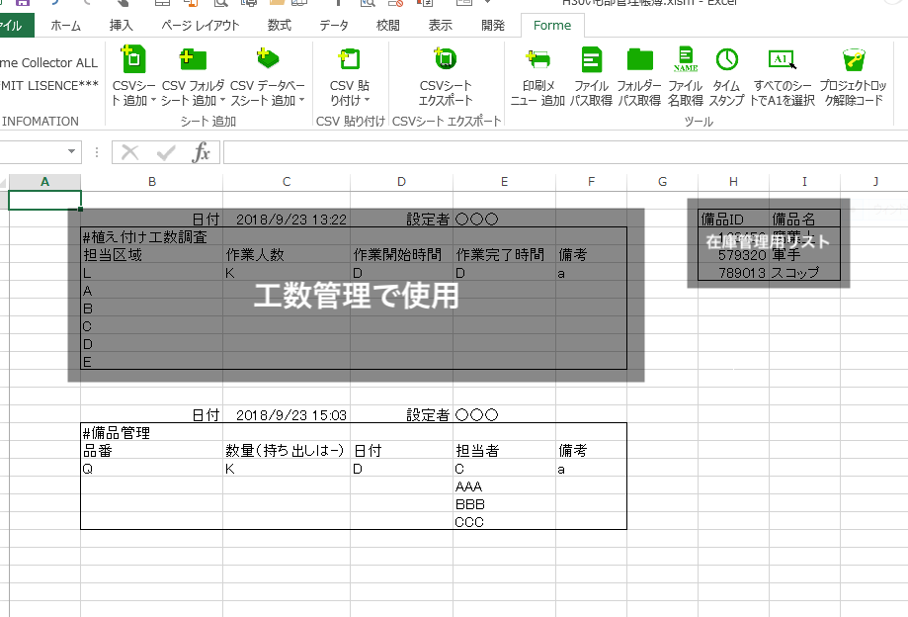
Task: Click the 作業人数 header cell
Action: pos(287,255)
